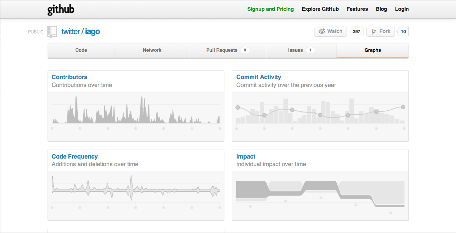Image resolution: width=456 pixels, height=233 pixels.
Task: Click the GitHub logo
Action: [x=61, y=9]
